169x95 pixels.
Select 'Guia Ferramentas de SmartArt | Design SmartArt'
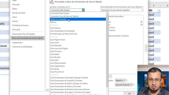coord(78,78)
